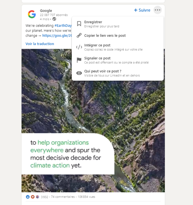
Task: Open Qui peut voir ce post
Action: click(x=118, y=73)
